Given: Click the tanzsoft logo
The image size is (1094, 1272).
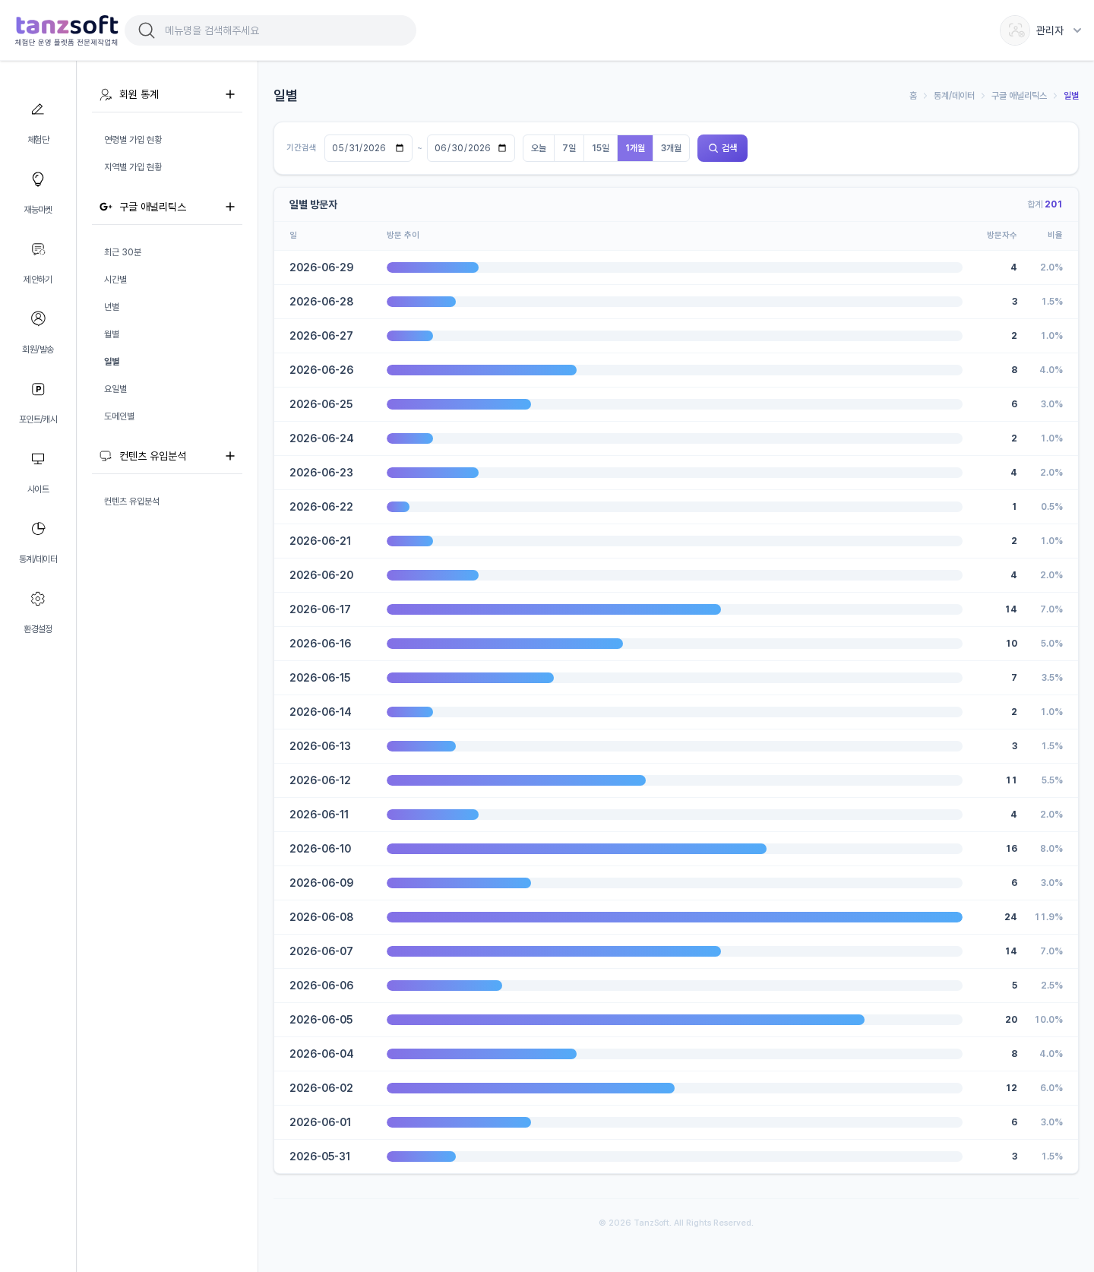Looking at the screenshot, I should tap(67, 30).
